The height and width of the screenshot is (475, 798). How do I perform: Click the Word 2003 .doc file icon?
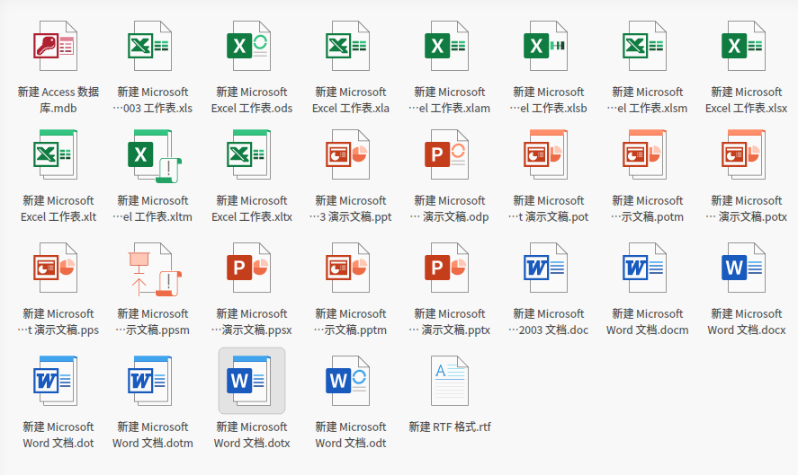[x=545, y=268]
